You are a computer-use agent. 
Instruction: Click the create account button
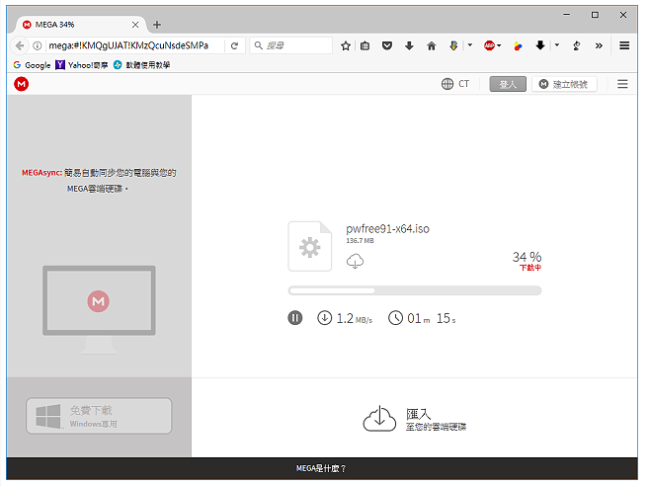click(564, 84)
